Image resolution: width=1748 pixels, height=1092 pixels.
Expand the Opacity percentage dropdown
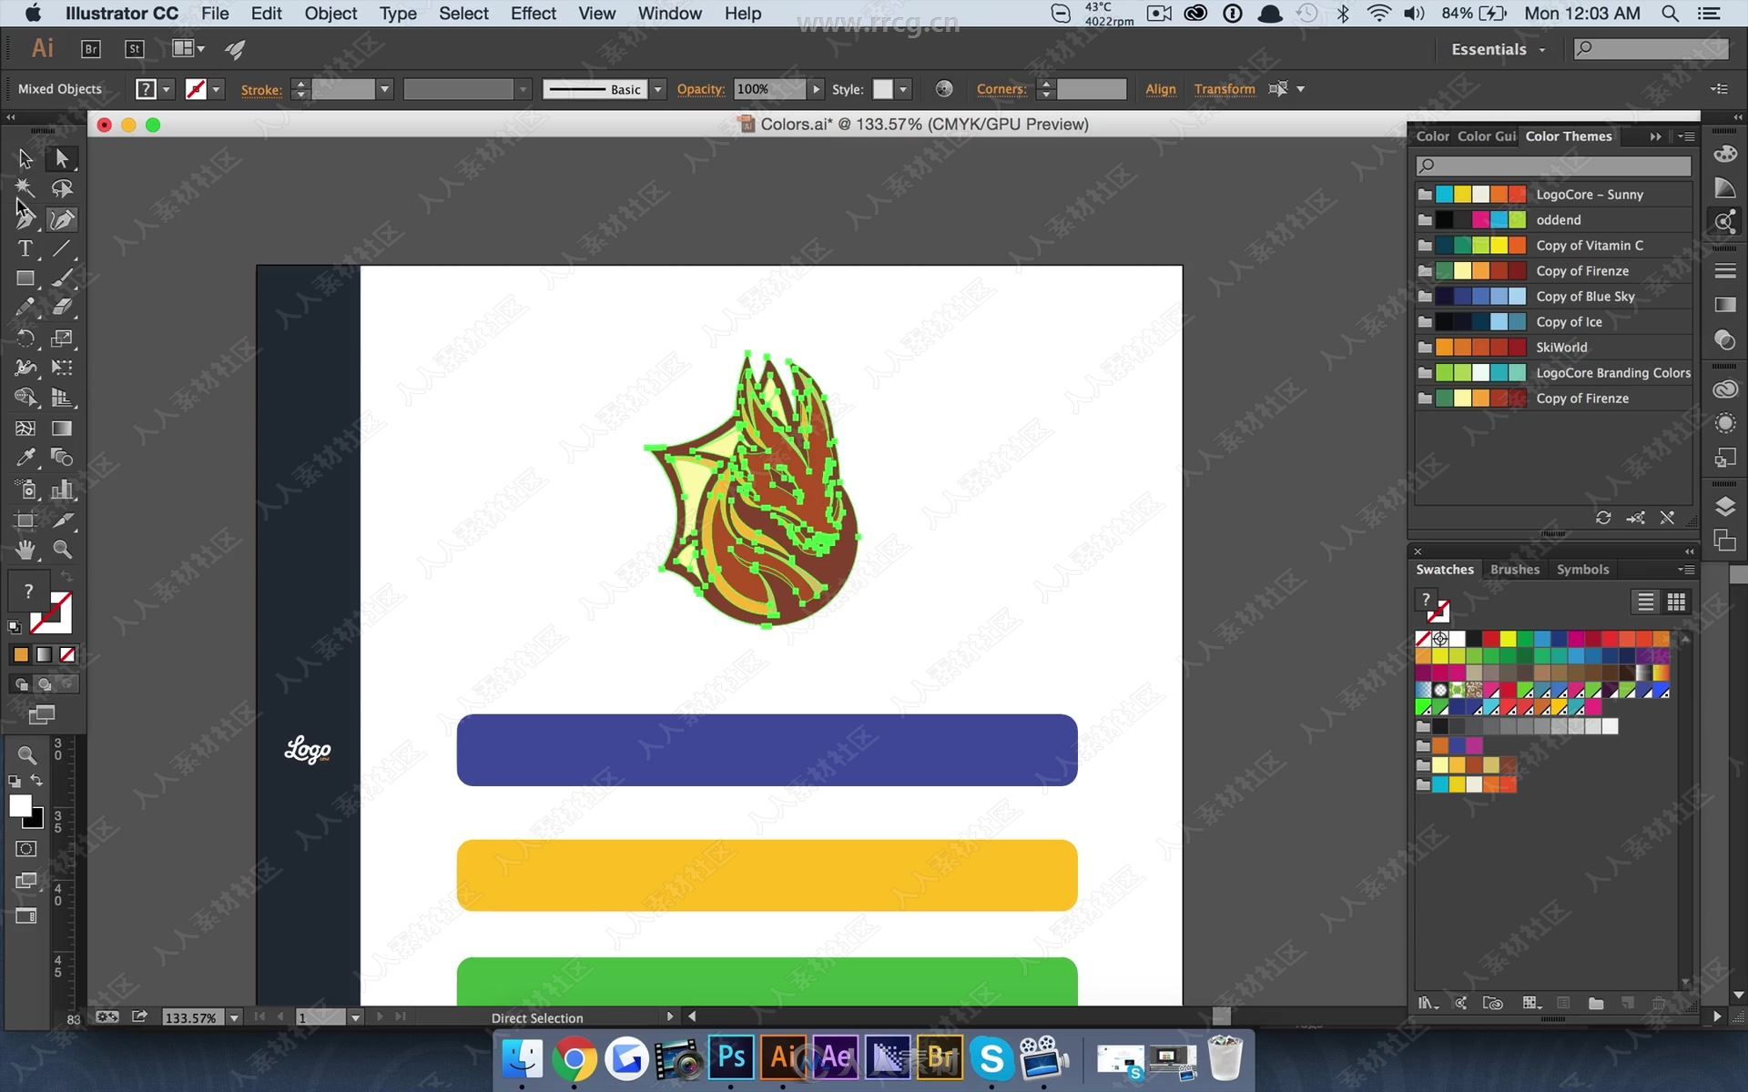tap(810, 88)
